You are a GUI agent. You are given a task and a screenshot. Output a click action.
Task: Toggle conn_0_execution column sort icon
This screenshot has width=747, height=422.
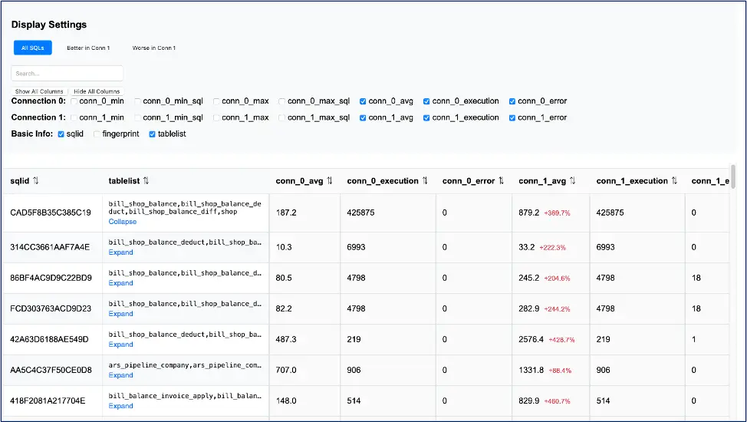(x=425, y=181)
